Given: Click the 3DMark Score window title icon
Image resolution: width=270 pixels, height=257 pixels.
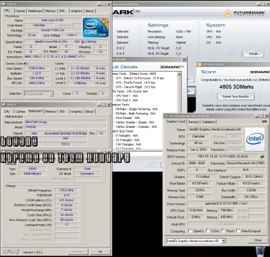Looking at the screenshot, I should 199,64.
